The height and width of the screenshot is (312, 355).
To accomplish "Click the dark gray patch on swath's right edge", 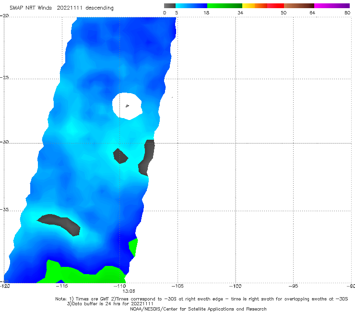I will click(x=146, y=158).
